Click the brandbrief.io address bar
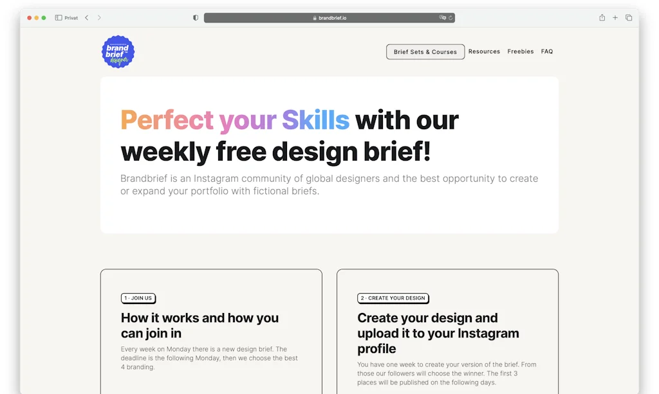This screenshot has width=659, height=394. pyautogui.click(x=329, y=17)
